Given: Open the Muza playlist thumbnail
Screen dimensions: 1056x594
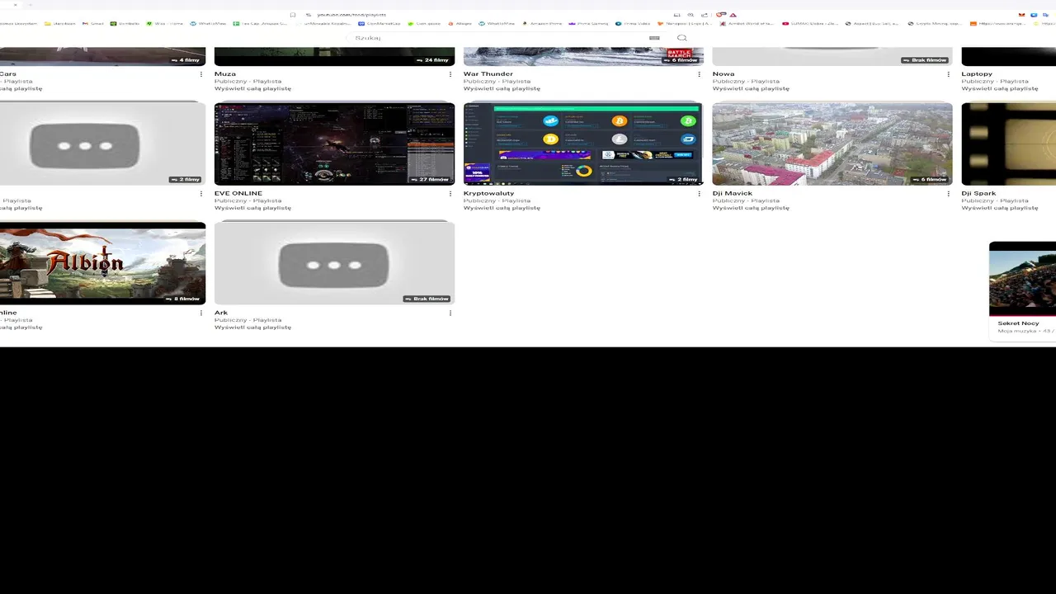Looking at the screenshot, I should click(x=334, y=57).
